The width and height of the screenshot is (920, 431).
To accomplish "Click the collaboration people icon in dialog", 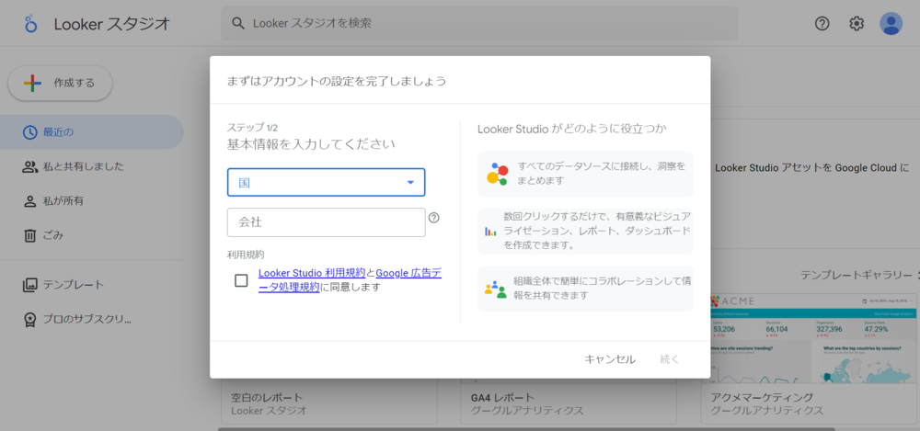I will pyautogui.click(x=495, y=289).
